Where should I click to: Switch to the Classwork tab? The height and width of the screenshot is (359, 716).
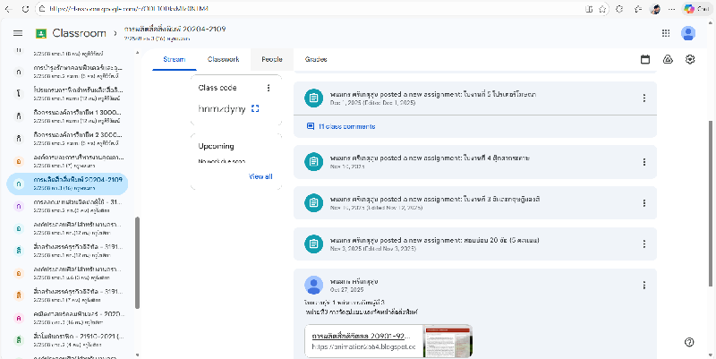[223, 59]
